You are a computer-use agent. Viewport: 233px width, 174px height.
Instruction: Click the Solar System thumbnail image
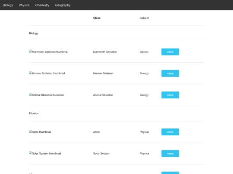pyautogui.click(x=45, y=153)
